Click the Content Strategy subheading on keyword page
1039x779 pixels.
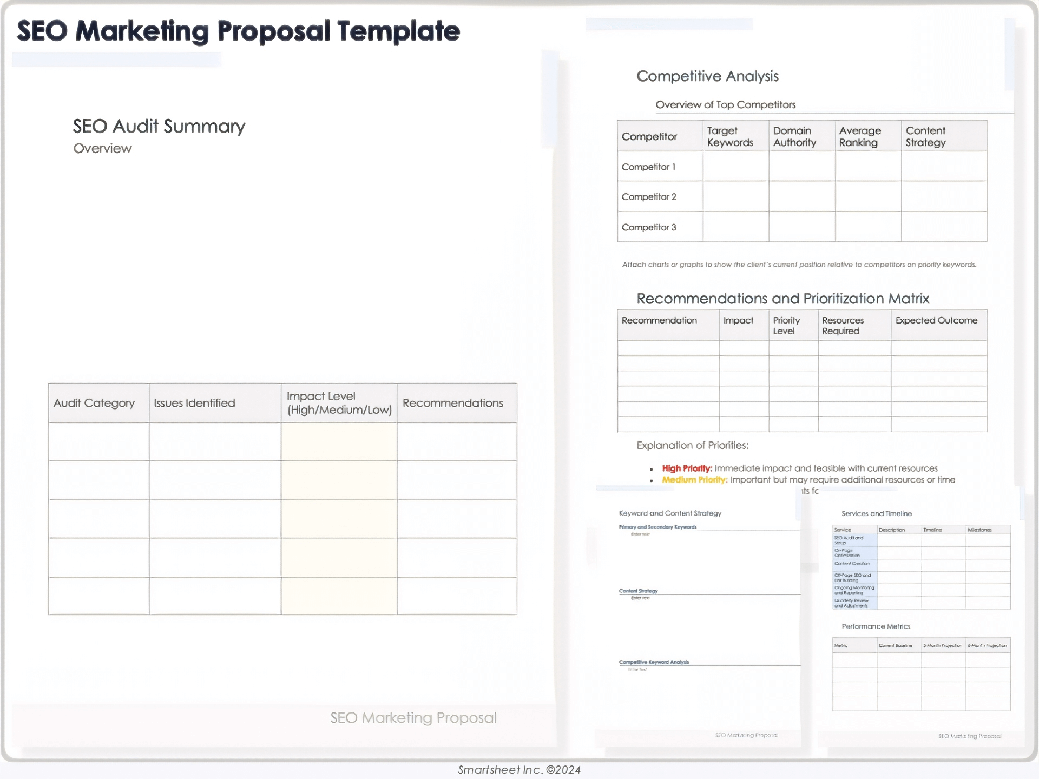638,591
